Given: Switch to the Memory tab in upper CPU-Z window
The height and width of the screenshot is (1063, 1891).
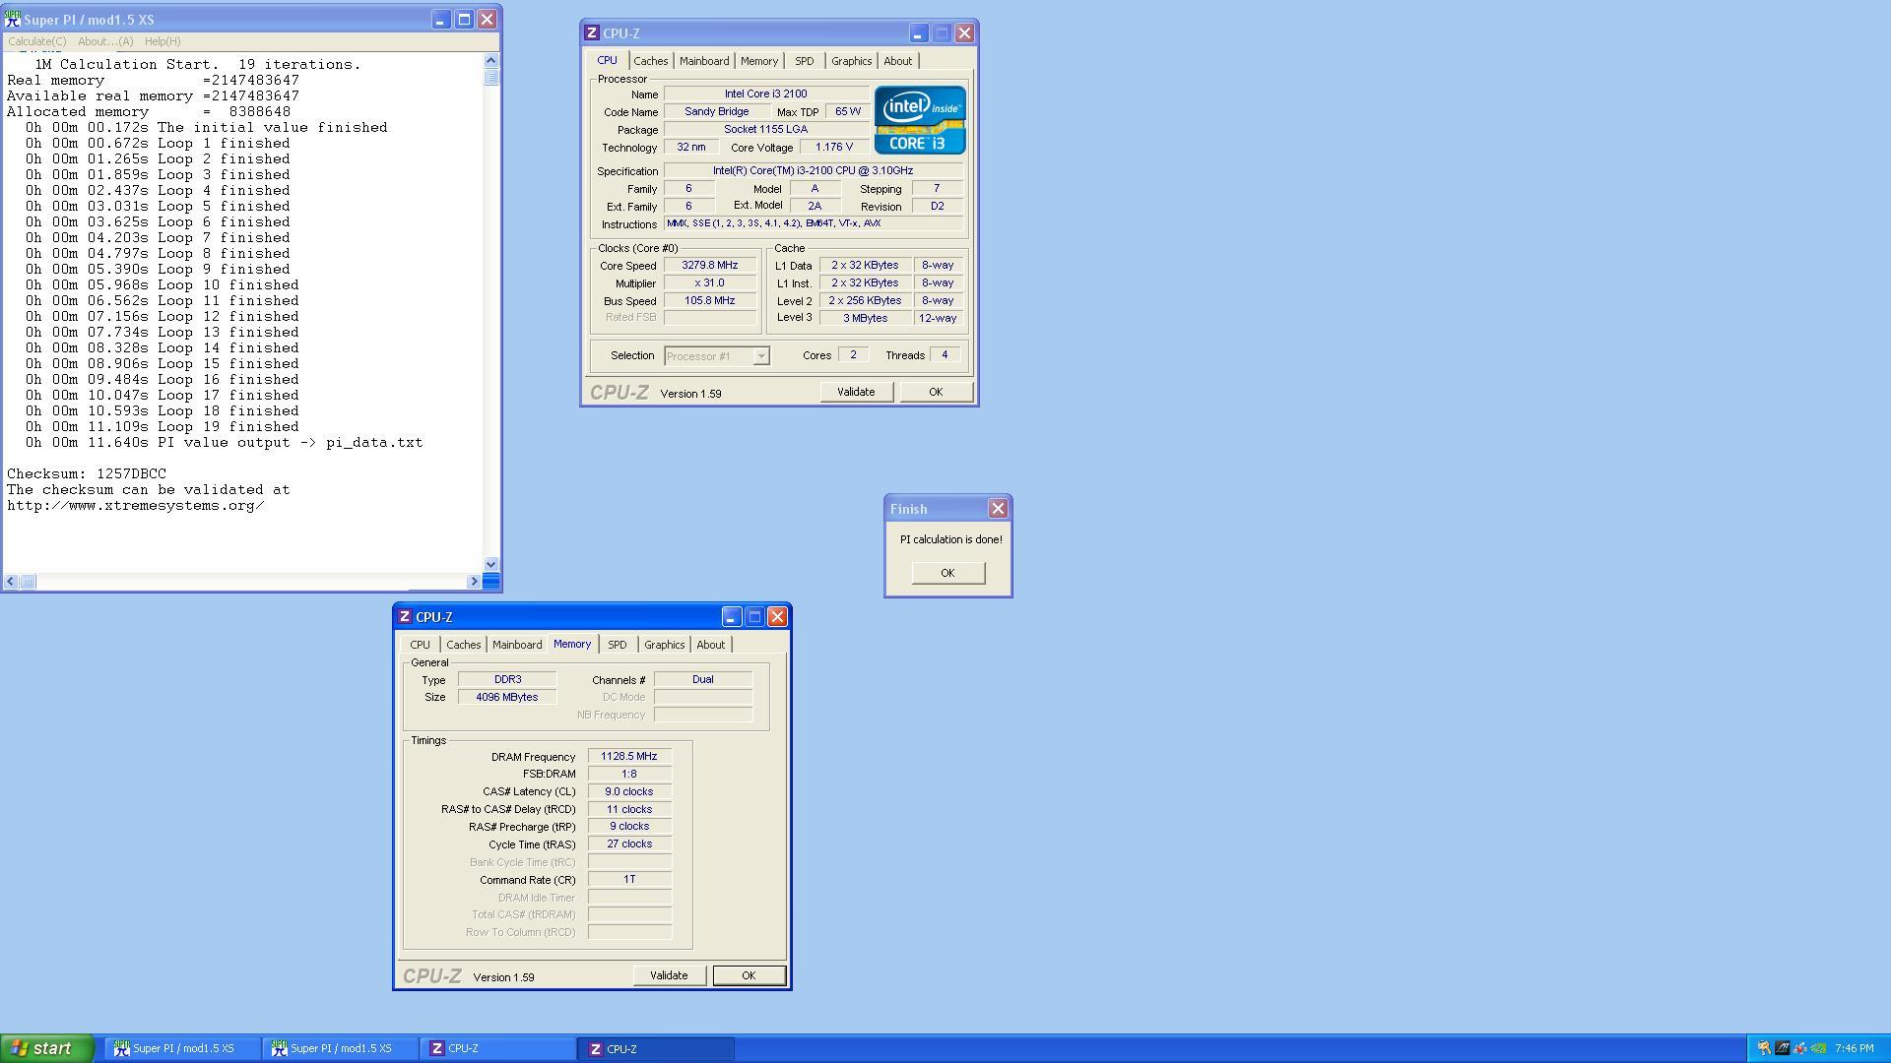Looking at the screenshot, I should pos(759,61).
